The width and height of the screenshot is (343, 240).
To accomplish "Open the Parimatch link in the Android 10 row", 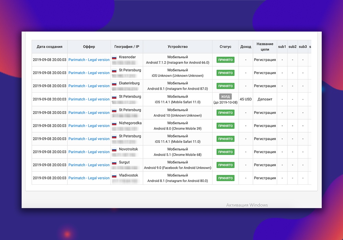I will (89, 112).
